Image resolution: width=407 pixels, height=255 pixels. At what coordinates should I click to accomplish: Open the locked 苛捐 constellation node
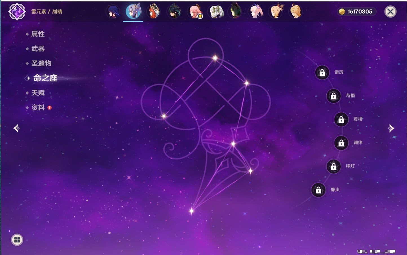point(334,96)
